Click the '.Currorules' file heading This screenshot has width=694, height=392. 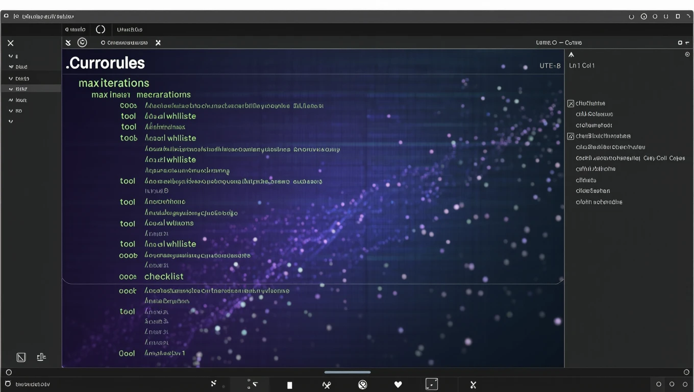click(105, 63)
